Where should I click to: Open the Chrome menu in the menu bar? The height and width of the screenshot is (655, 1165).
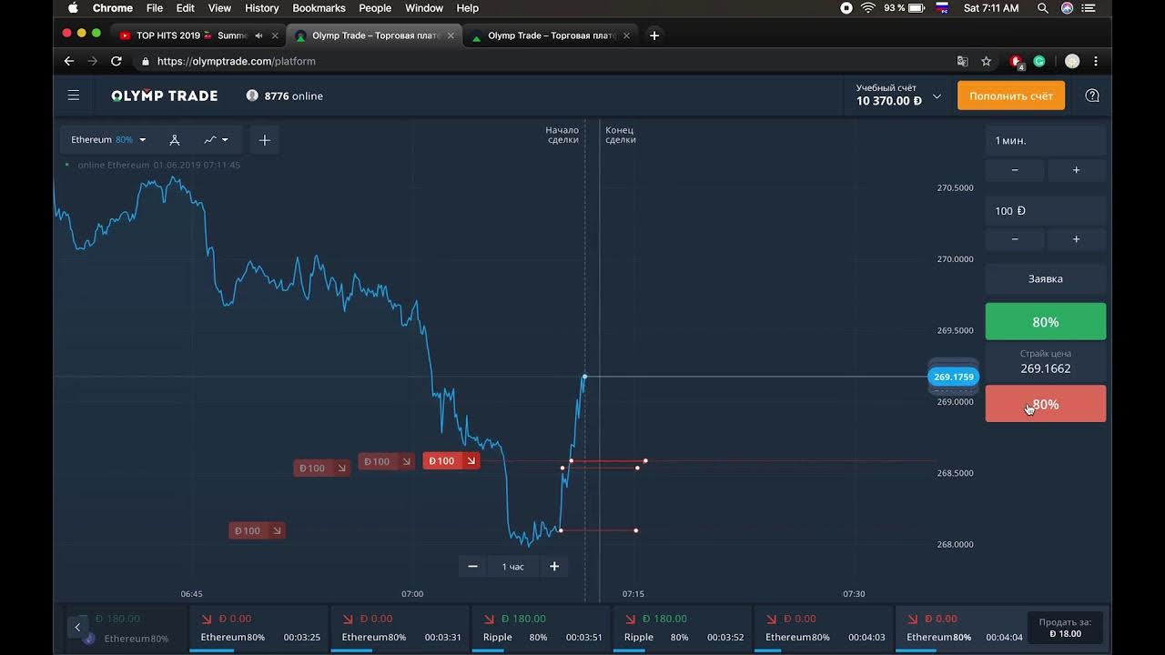pos(113,8)
